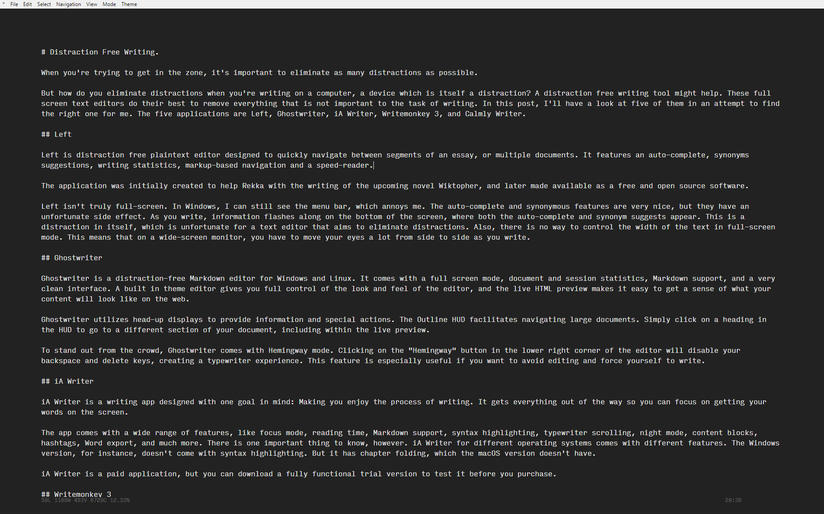Image resolution: width=824 pixels, height=514 pixels.
Task: Click the '## Left' heading line
Action: (56, 134)
